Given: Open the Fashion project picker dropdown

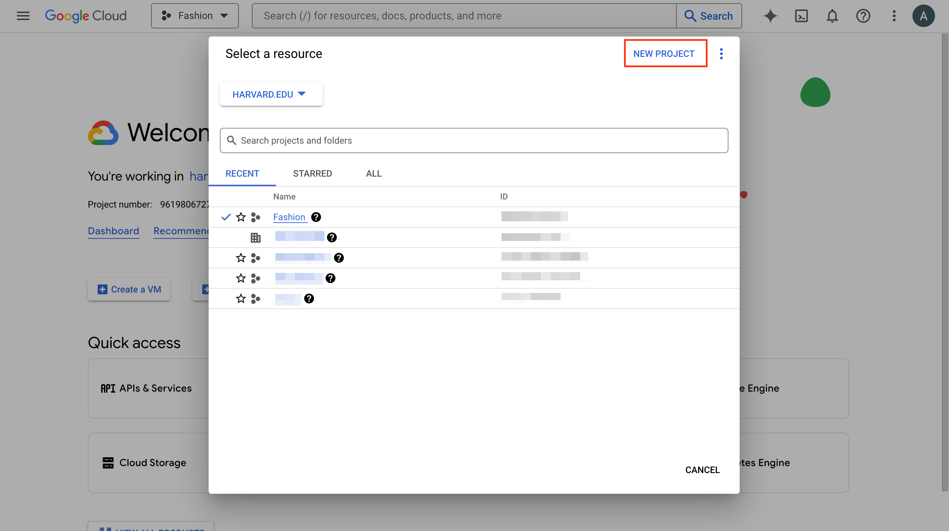Looking at the screenshot, I should coord(195,16).
